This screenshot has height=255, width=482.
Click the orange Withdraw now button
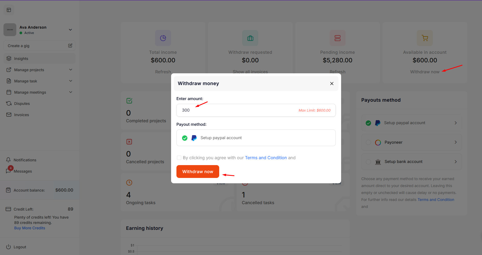tap(198, 172)
